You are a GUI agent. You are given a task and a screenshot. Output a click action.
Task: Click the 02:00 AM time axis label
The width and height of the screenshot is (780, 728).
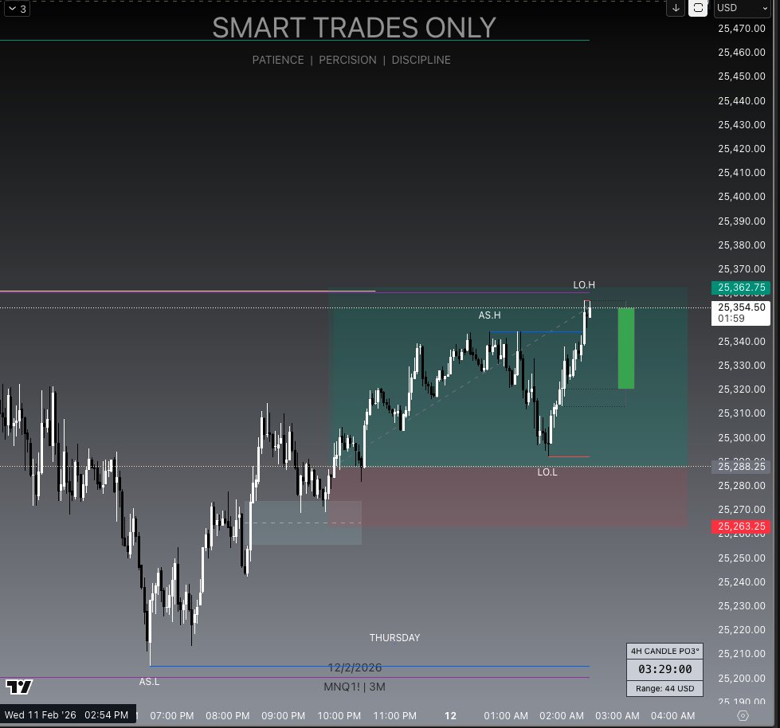562,715
